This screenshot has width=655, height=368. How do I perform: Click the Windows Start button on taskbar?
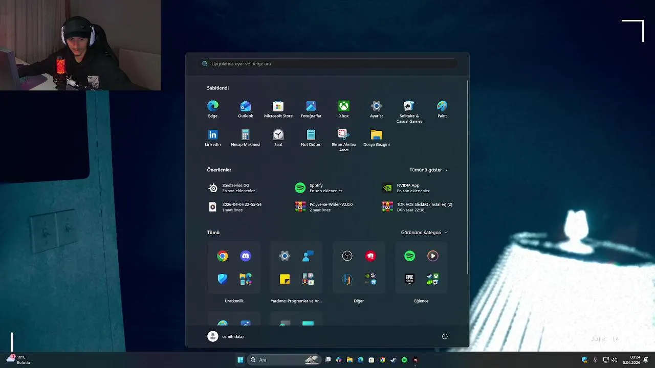[240, 360]
